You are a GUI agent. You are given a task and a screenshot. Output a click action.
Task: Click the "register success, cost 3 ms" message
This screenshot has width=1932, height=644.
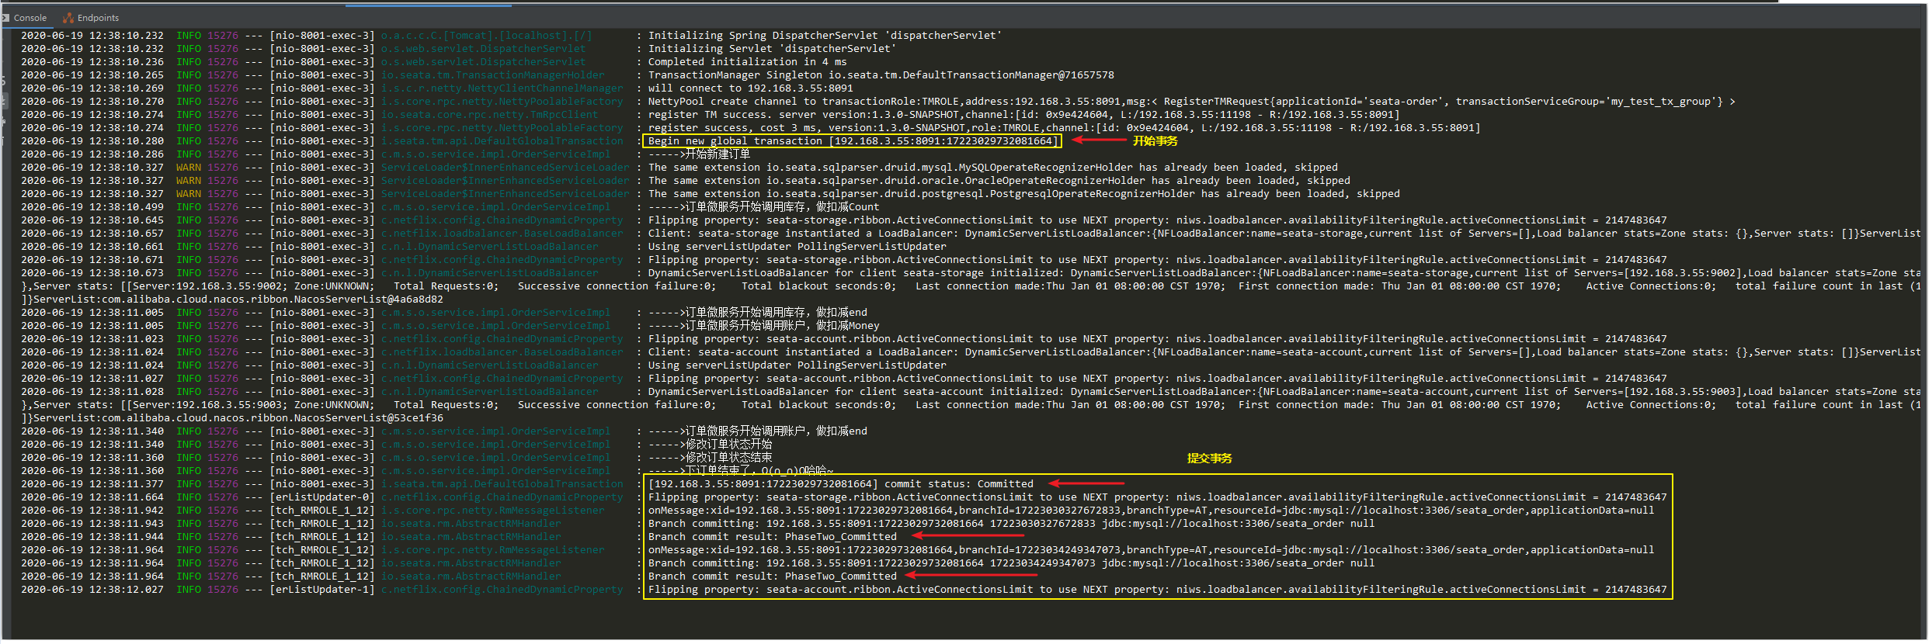click(x=1065, y=128)
